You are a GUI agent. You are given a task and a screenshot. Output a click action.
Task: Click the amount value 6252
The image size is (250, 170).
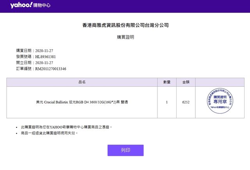(x=186, y=102)
